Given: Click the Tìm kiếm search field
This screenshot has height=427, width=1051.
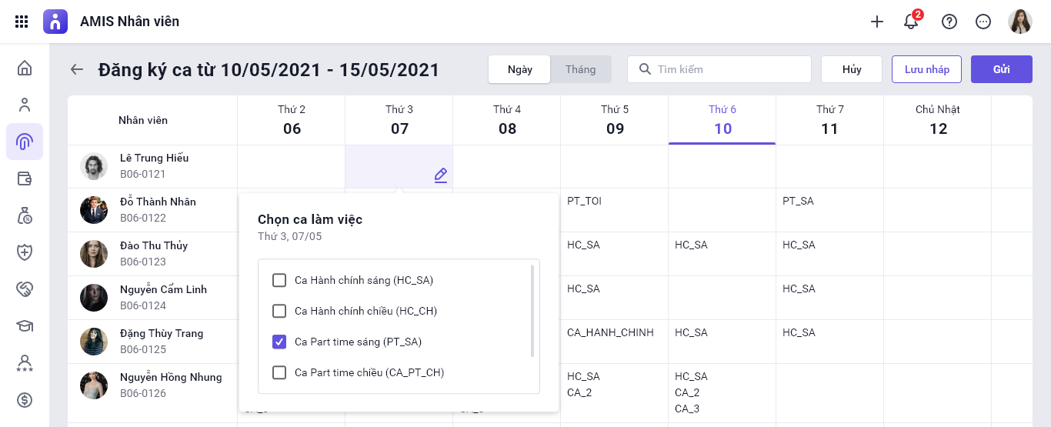Looking at the screenshot, I should 727,69.
